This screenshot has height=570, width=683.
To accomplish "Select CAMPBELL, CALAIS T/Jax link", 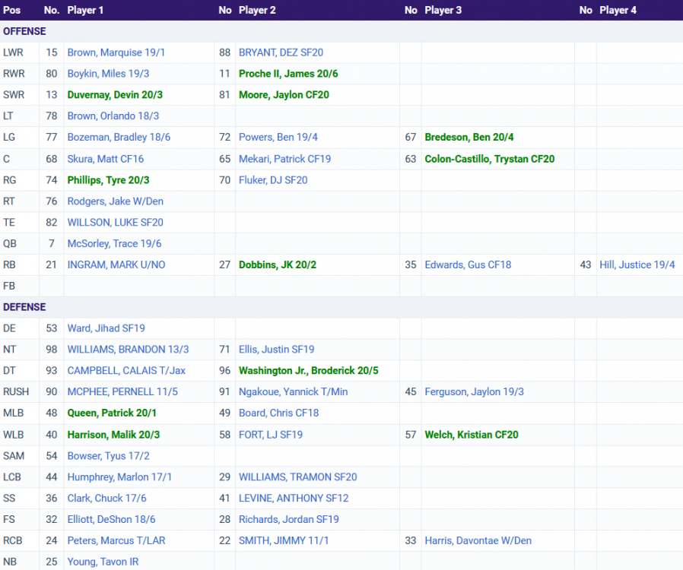I will [126, 371].
